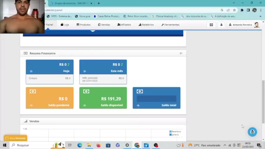
Task: Show hidden Saldo total amount
Action: [x=138, y=106]
